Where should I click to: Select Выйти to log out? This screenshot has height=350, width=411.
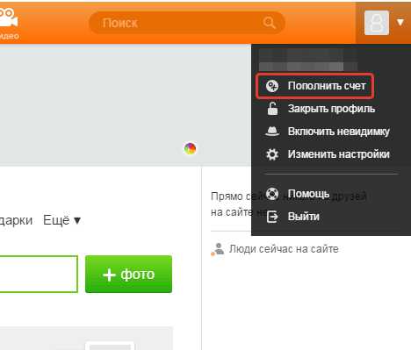point(303,217)
